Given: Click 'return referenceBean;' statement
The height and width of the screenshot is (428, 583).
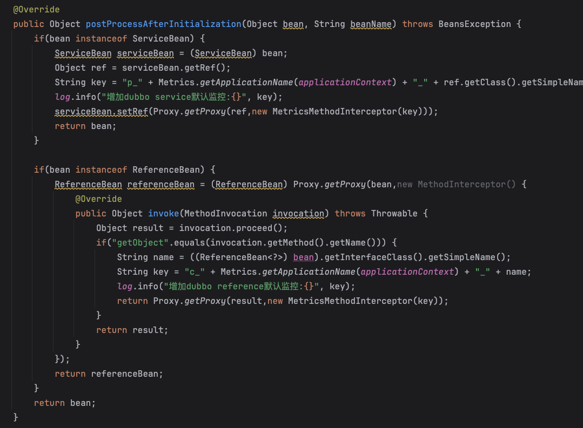Looking at the screenshot, I should (x=109, y=373).
